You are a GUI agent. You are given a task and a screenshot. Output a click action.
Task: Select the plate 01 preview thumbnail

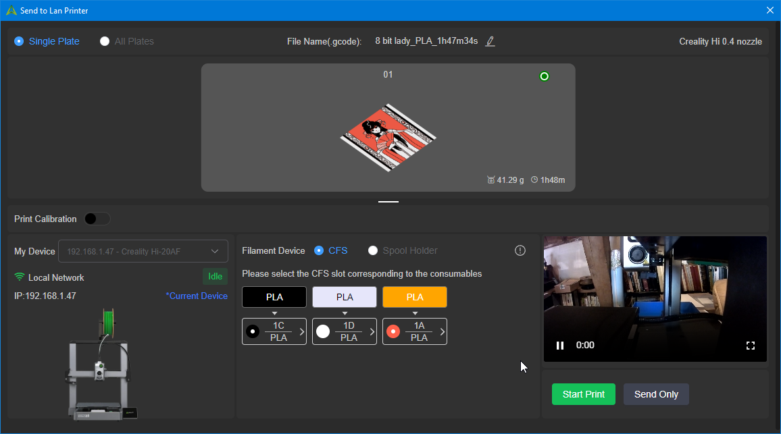[x=388, y=128]
